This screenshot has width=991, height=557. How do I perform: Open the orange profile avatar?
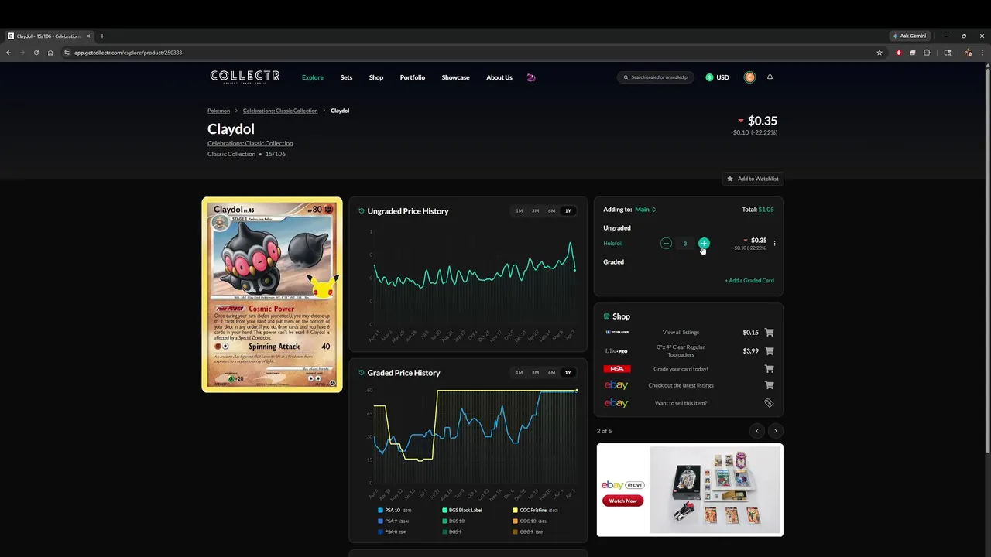[749, 77]
